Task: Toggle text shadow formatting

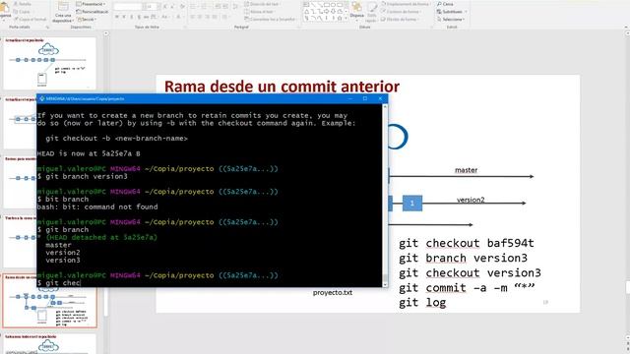Action: coord(139,17)
